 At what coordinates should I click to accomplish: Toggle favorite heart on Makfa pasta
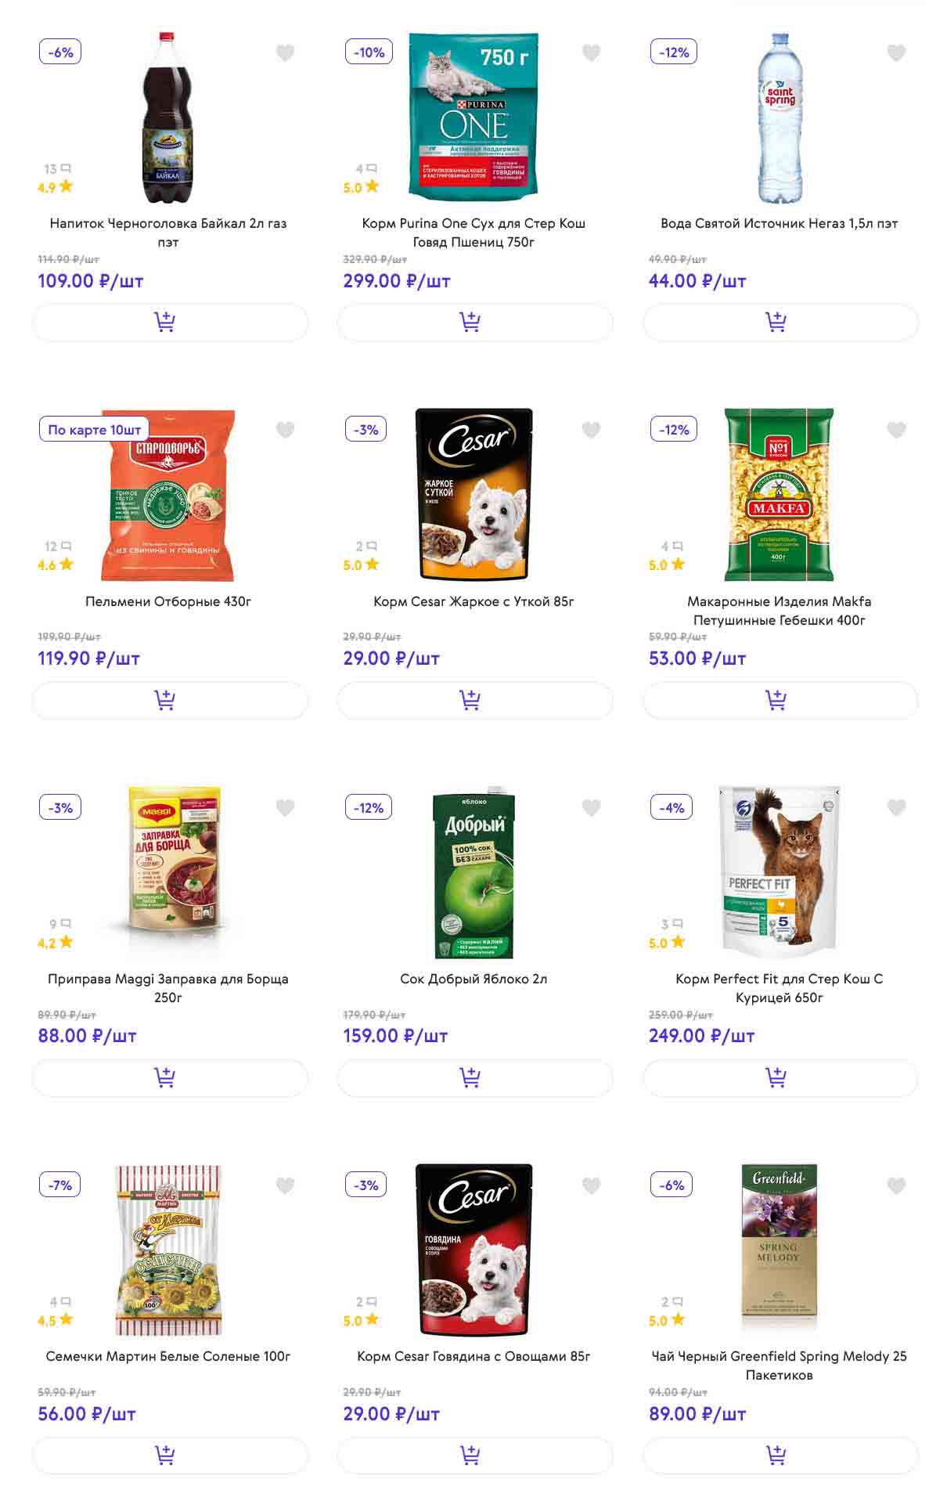(896, 430)
